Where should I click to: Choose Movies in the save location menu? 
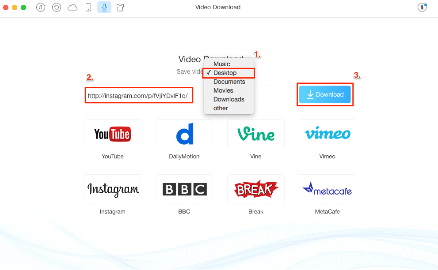229,90
